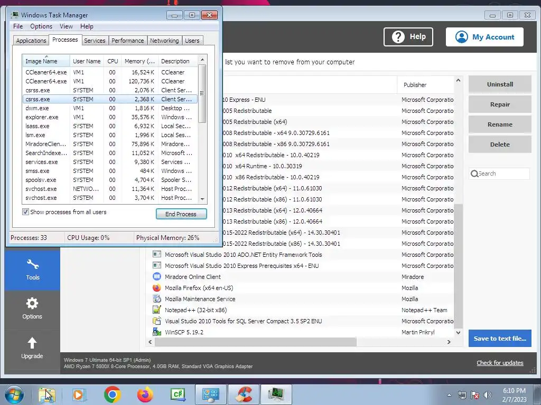Open Task Manager File menu
Image resolution: width=541 pixels, height=405 pixels.
click(x=18, y=26)
